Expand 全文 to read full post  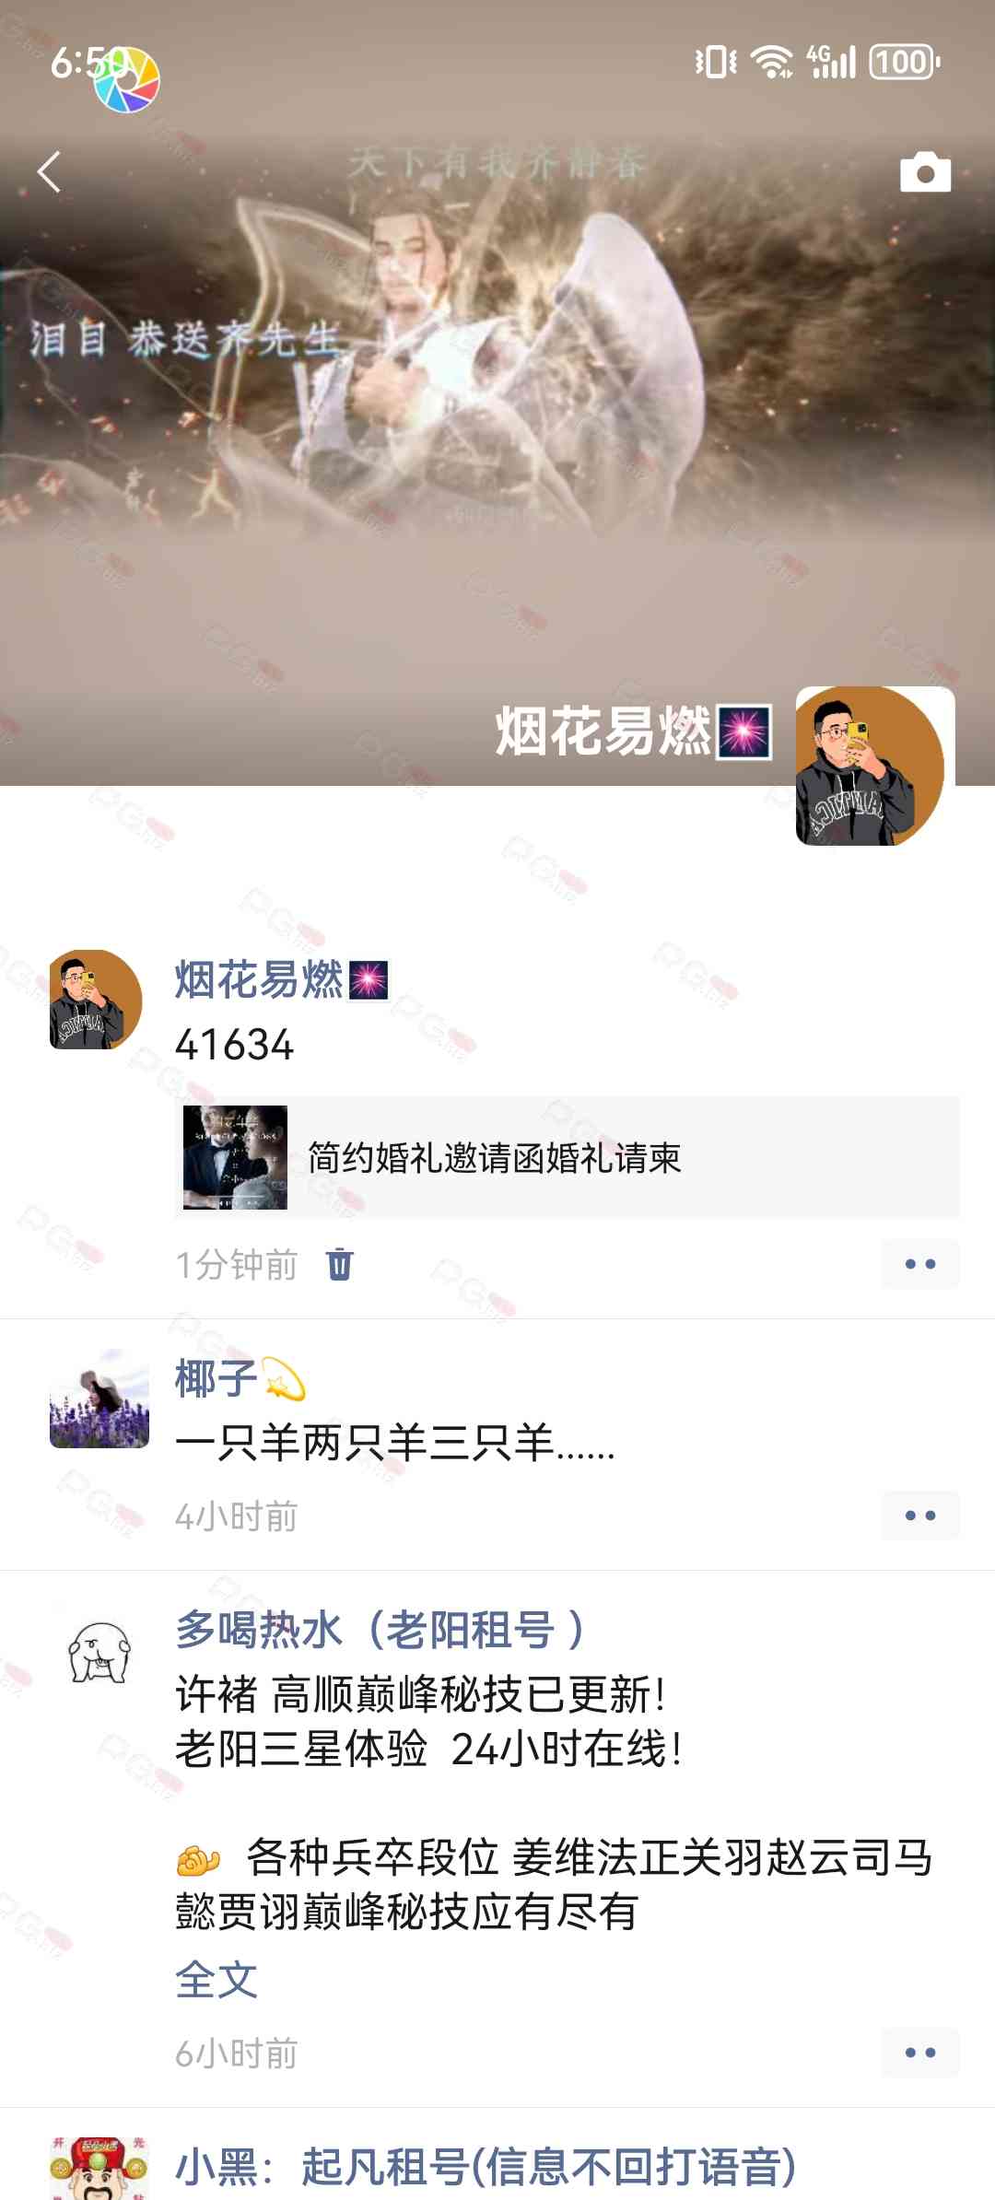(x=217, y=1980)
